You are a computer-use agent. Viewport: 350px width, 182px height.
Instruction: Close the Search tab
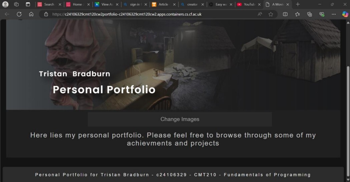tap(60, 4)
